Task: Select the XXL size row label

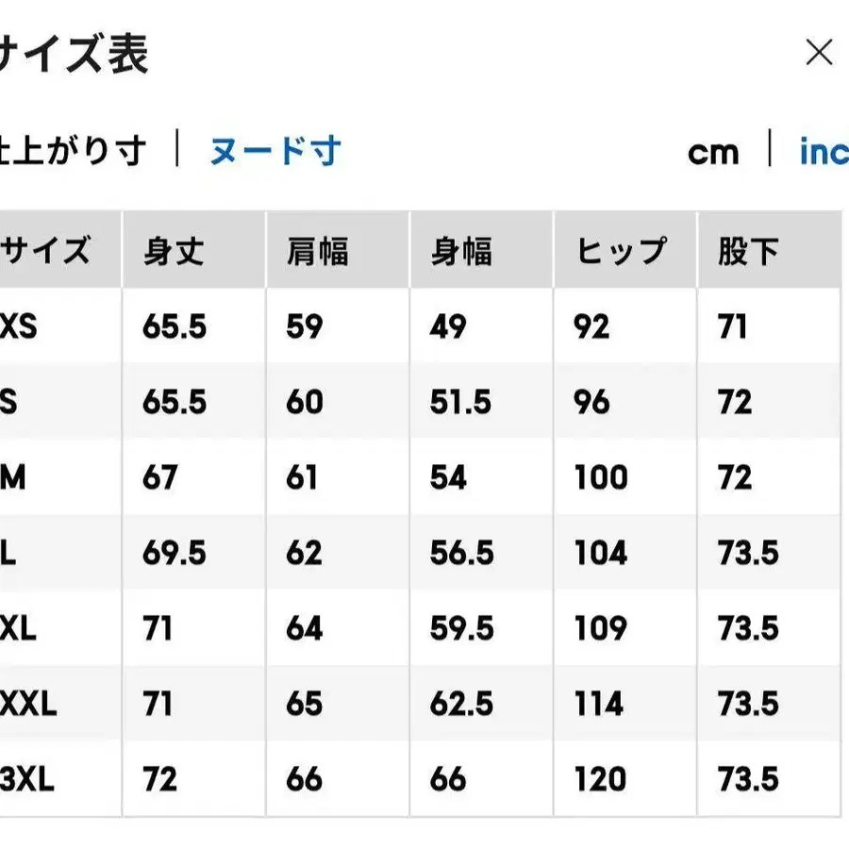Action: [28, 704]
